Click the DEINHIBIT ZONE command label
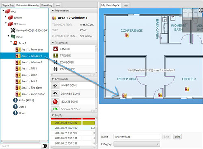The image size is (203, 149). coord(70,93)
